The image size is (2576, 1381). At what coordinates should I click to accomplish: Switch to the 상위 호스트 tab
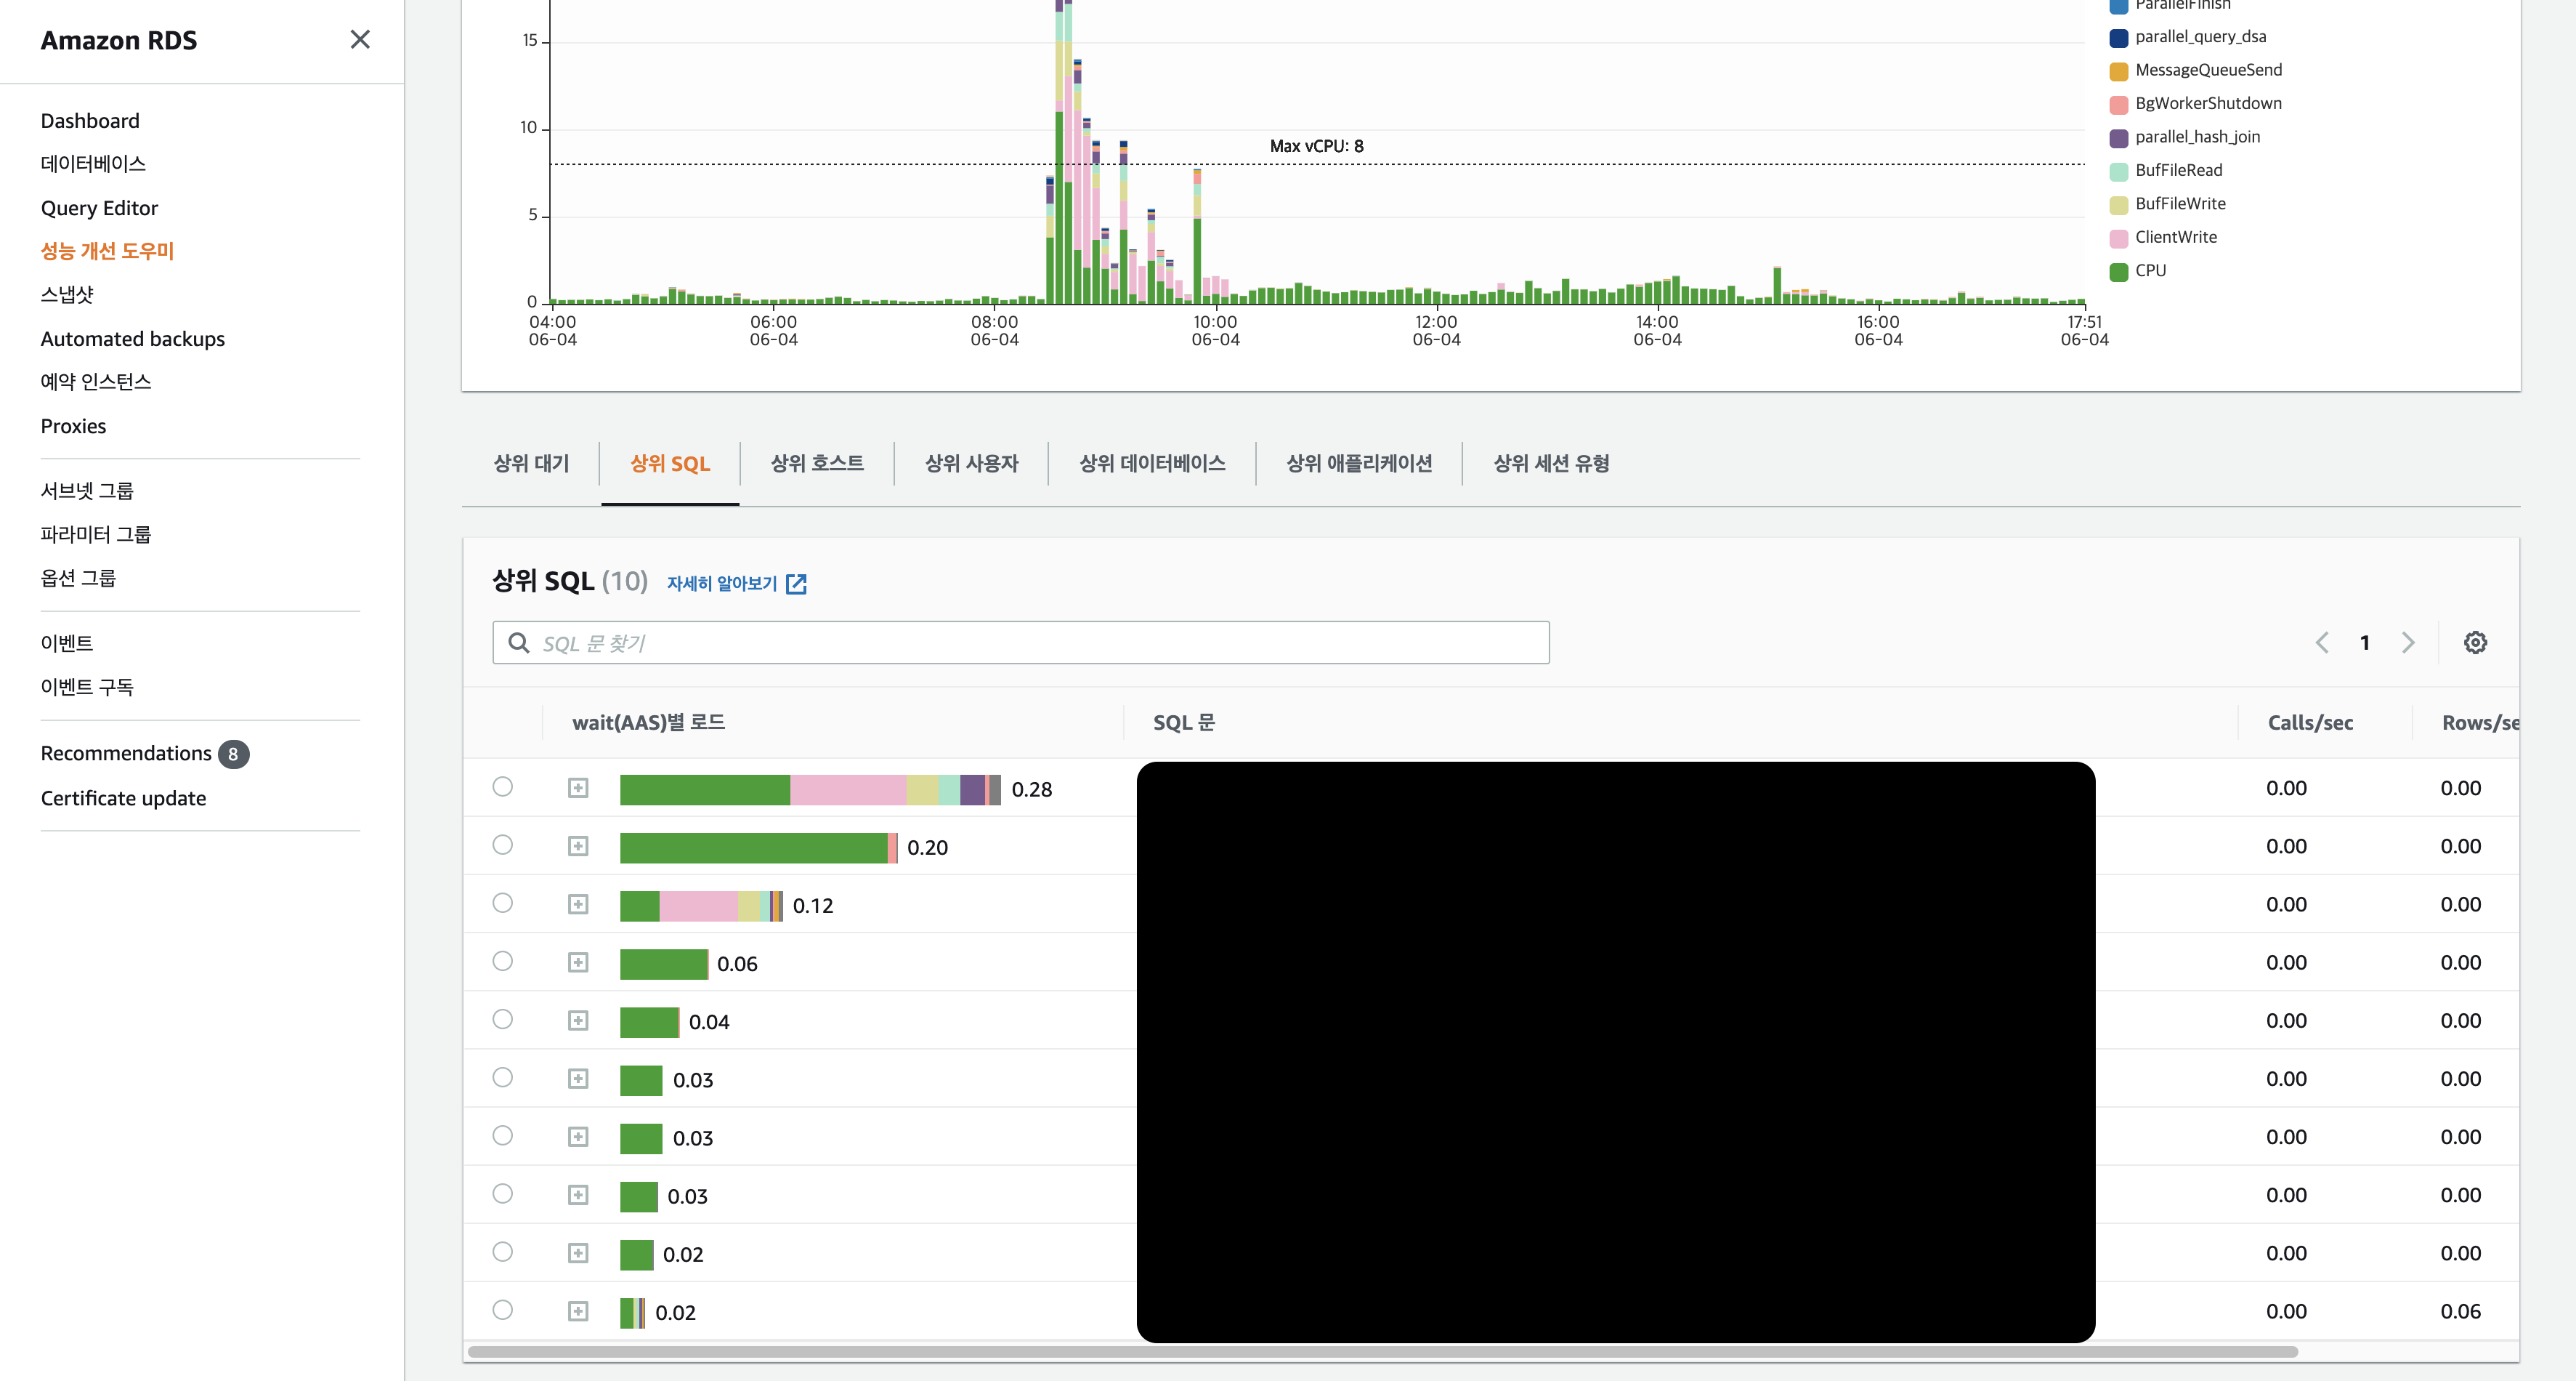pyautogui.click(x=817, y=463)
